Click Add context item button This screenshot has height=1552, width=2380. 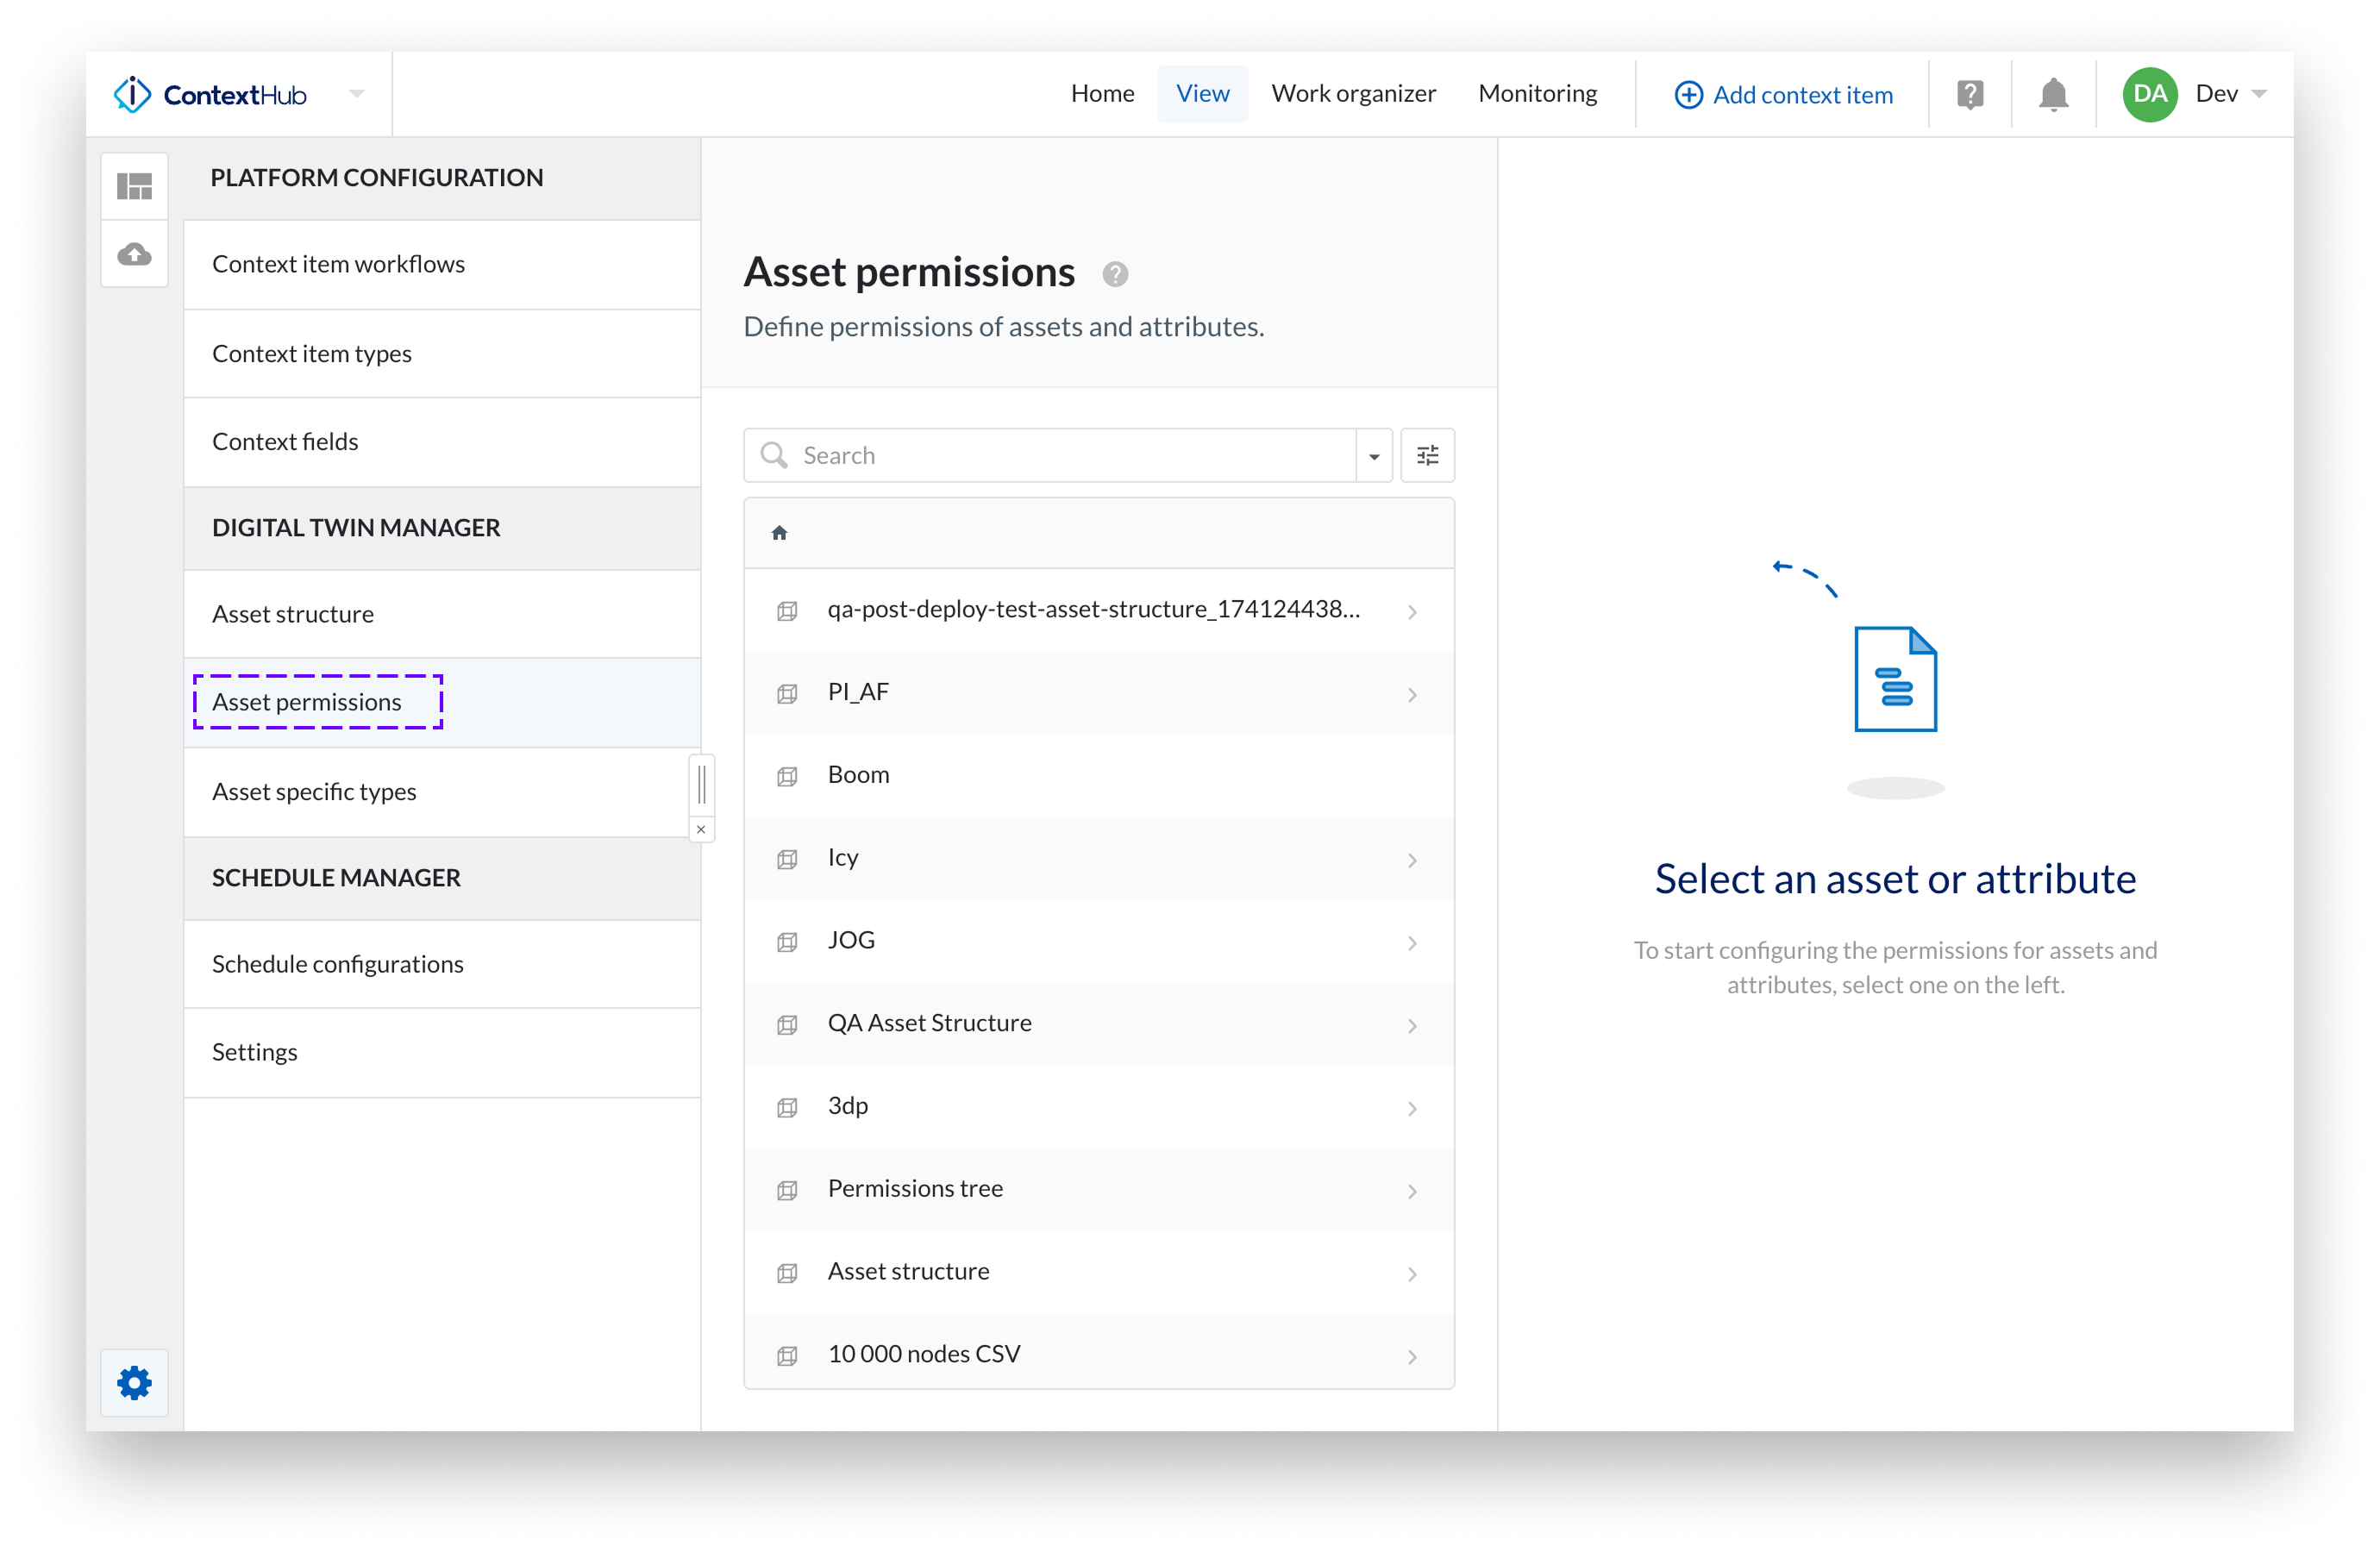1783,95
